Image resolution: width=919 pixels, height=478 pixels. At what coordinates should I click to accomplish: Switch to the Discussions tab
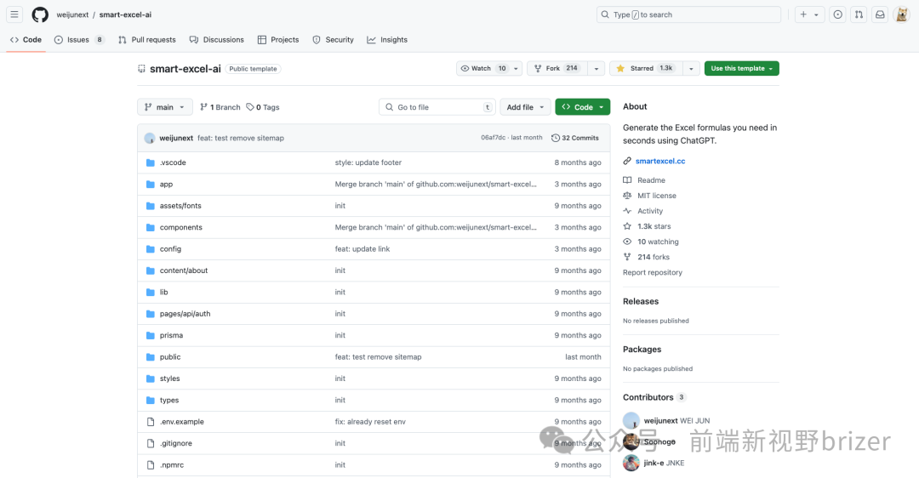[x=217, y=40]
